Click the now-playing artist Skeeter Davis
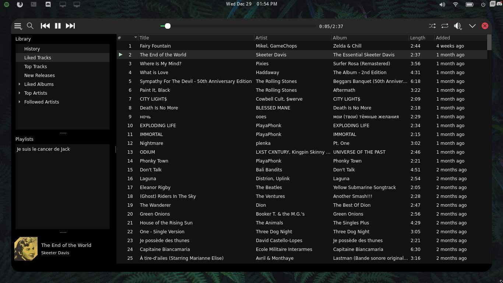Viewport: 503px width, 283px height. [x=55, y=253]
